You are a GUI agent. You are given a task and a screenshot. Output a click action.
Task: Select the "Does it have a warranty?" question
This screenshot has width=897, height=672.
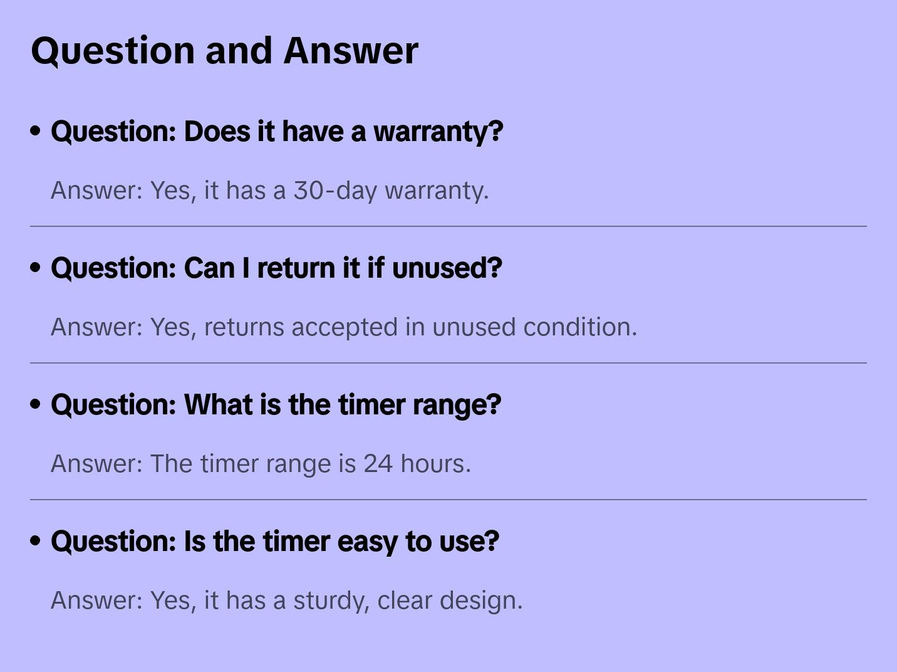tap(277, 132)
